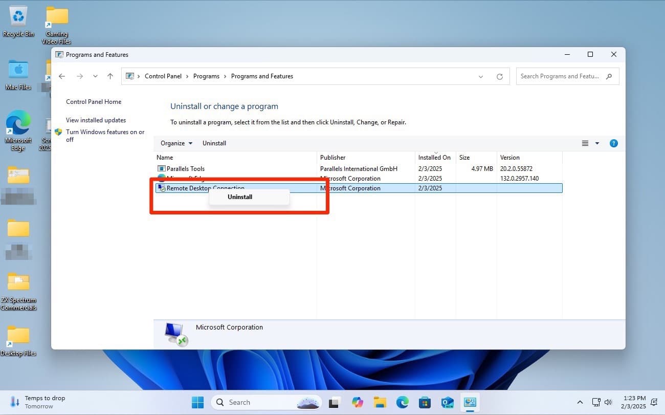Open Microsoft Store from the taskbar
This screenshot has width=665, height=415.
(x=425, y=402)
